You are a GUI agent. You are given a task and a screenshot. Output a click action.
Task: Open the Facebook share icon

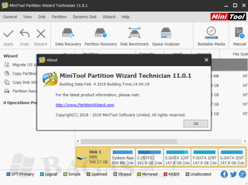click(224, 174)
